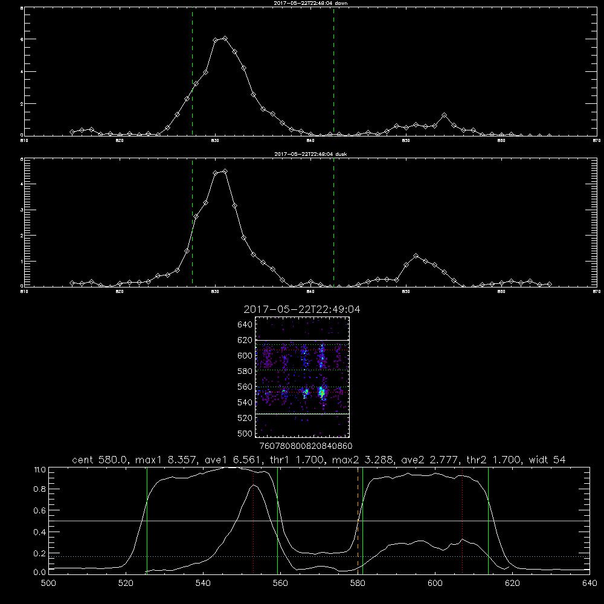This screenshot has width=604, height=604.
Task: Click the highest diamond marker in the dusk plot
Action: coord(225,172)
